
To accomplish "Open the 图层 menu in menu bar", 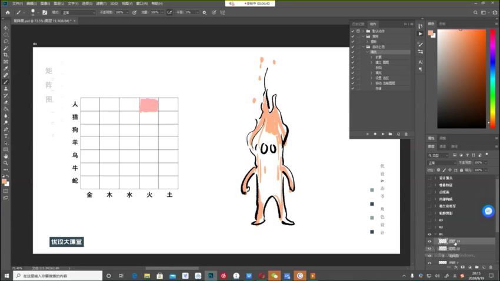I will coord(58,3).
